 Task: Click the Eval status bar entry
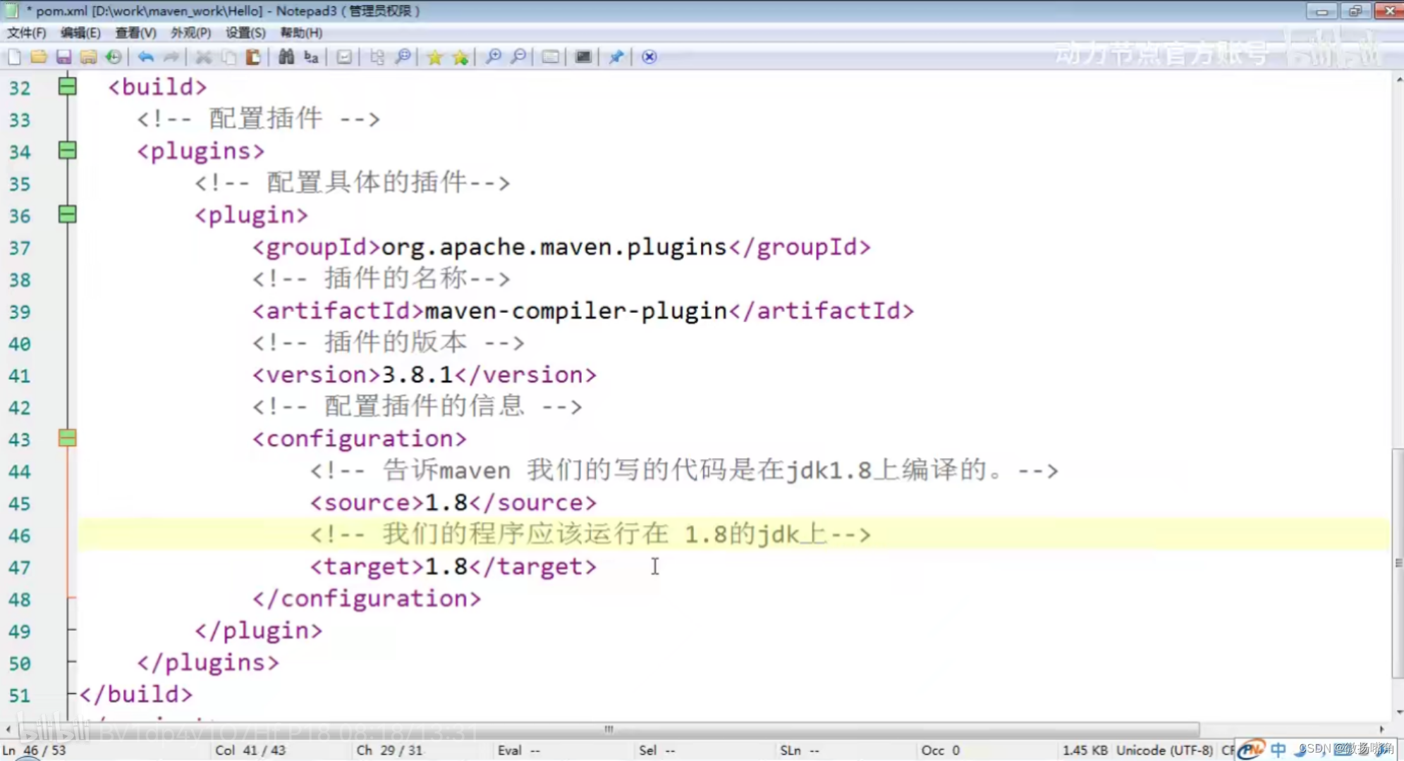518,750
